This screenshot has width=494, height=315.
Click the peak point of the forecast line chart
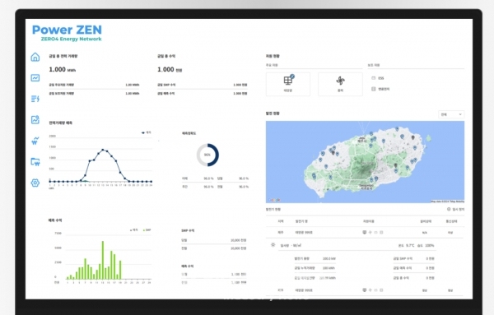103,150
